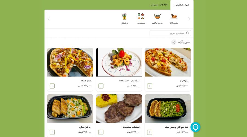
Task: Click the share icon beside منوی آزاد heading
Action: tap(174, 42)
